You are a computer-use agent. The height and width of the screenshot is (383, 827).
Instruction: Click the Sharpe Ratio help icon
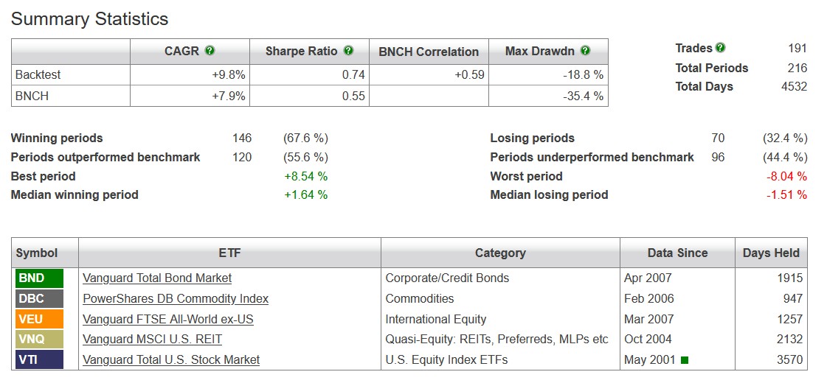point(348,51)
